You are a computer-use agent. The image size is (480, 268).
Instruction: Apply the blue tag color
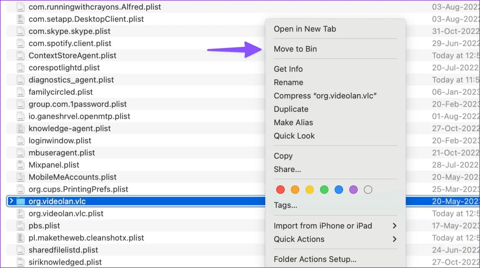pyautogui.click(x=339, y=190)
